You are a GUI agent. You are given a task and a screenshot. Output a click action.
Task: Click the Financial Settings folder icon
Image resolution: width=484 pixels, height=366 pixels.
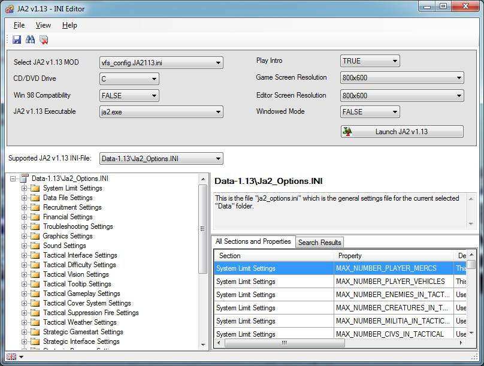click(x=35, y=217)
